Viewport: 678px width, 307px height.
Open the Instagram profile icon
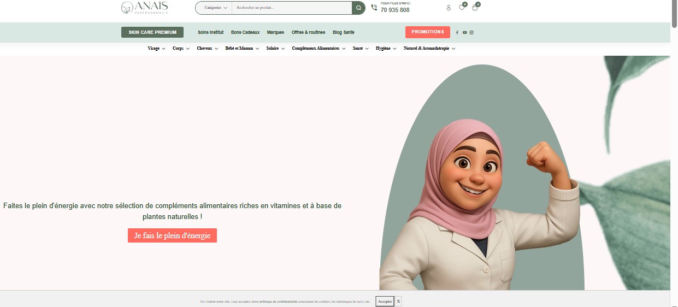pyautogui.click(x=471, y=33)
